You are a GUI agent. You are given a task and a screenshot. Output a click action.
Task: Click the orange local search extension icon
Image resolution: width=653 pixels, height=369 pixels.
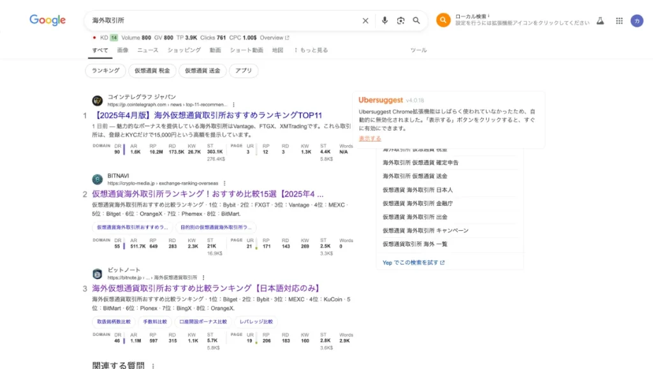click(443, 20)
